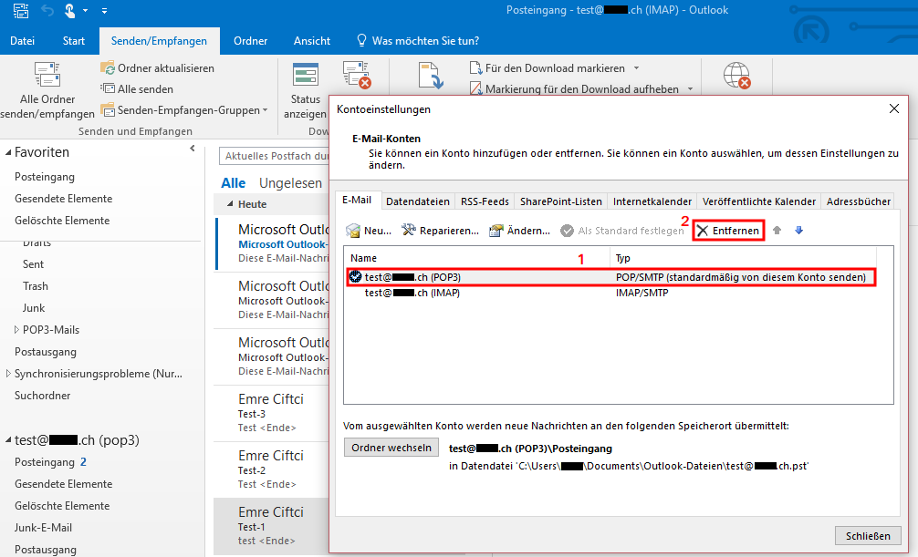Show Ungelesen messages filter

point(290,183)
